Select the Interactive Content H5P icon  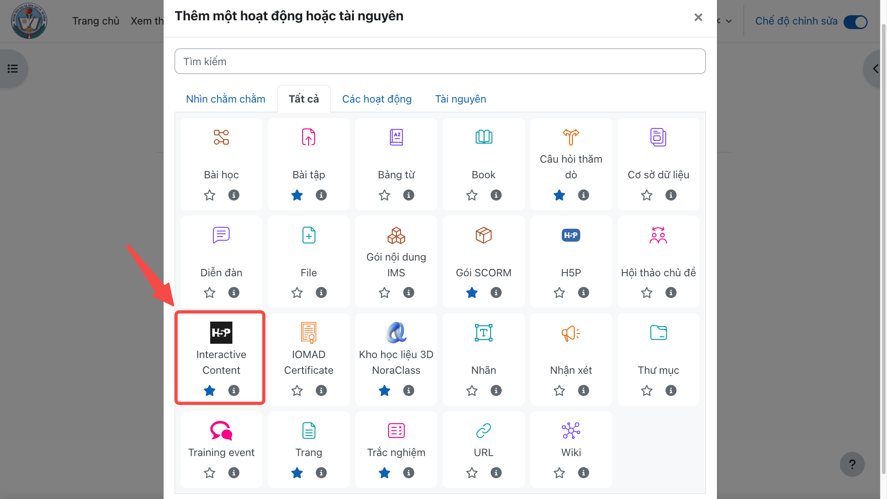221,333
